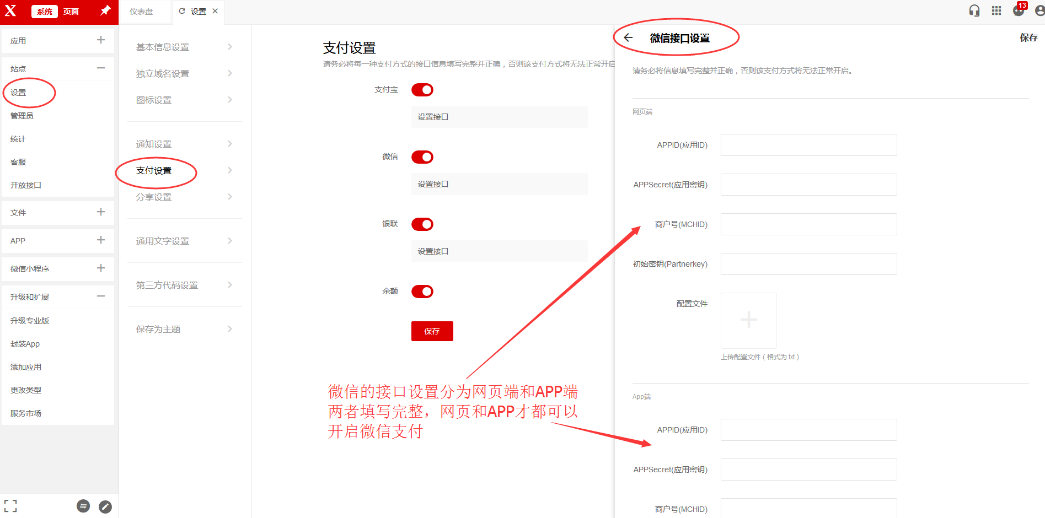Open the apps grid icon
This screenshot has width=1045, height=518.
(996, 11)
